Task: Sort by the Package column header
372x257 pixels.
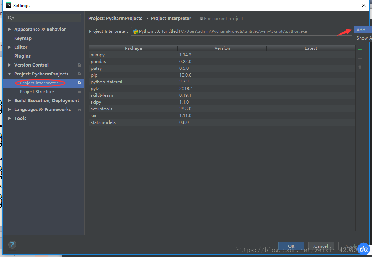Action: click(x=133, y=48)
